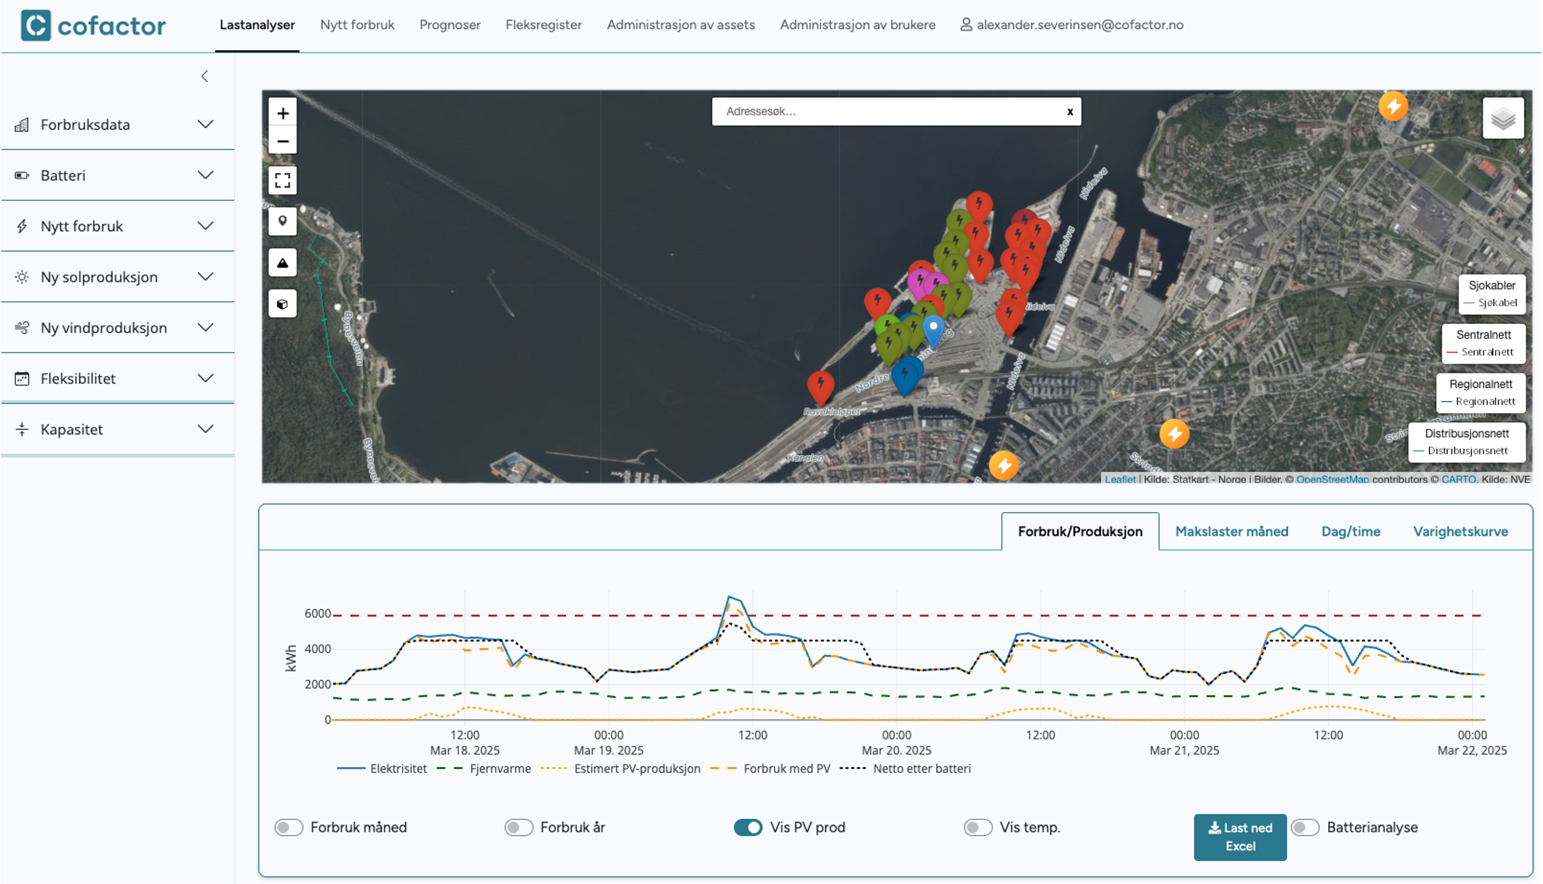Switch to the Varighetskurve tab

tap(1460, 531)
